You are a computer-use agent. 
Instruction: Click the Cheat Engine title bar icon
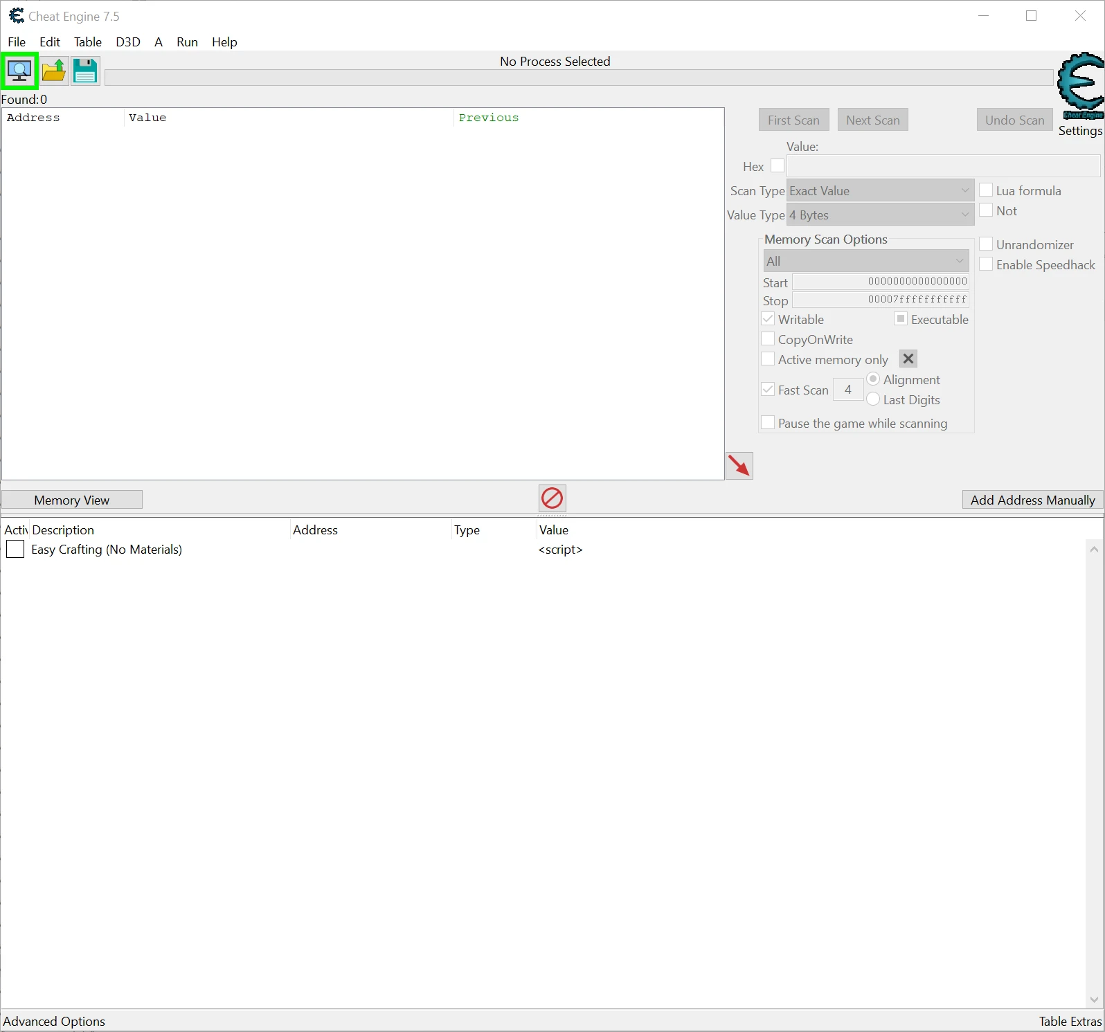pyautogui.click(x=16, y=16)
